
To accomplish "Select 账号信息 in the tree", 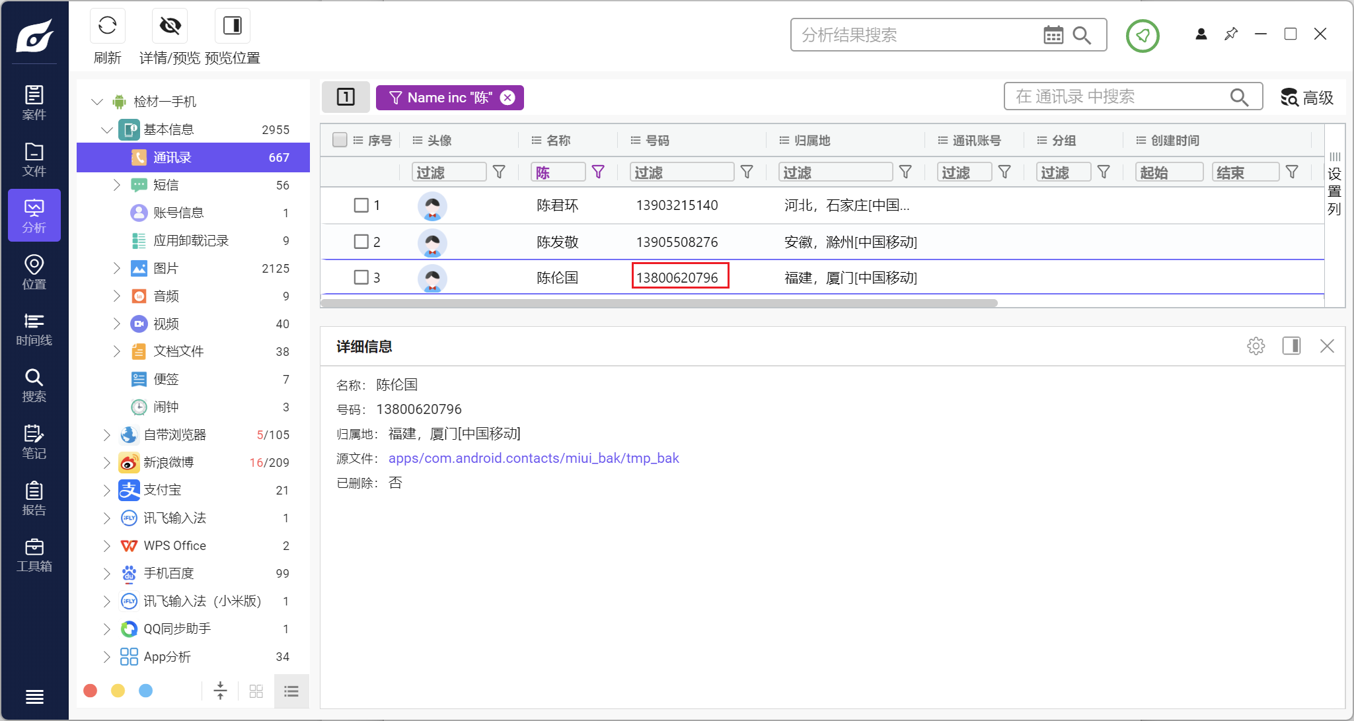I will 193,213.
